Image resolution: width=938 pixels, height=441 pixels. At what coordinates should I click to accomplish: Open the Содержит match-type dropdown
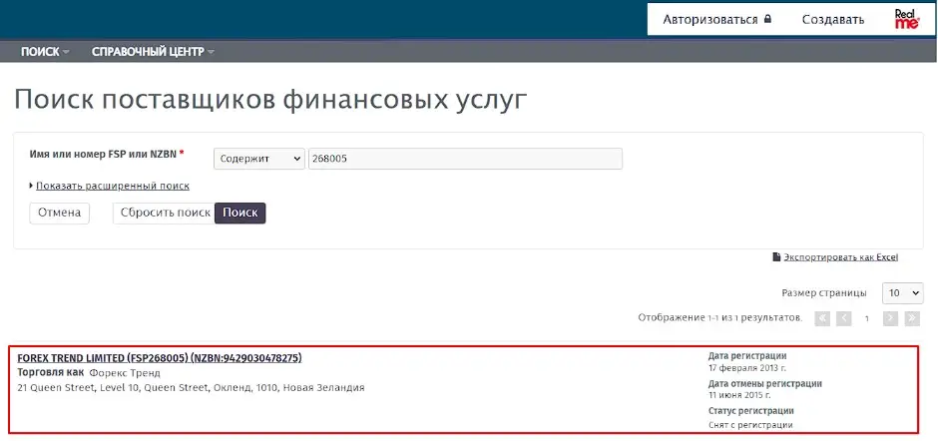(x=259, y=159)
